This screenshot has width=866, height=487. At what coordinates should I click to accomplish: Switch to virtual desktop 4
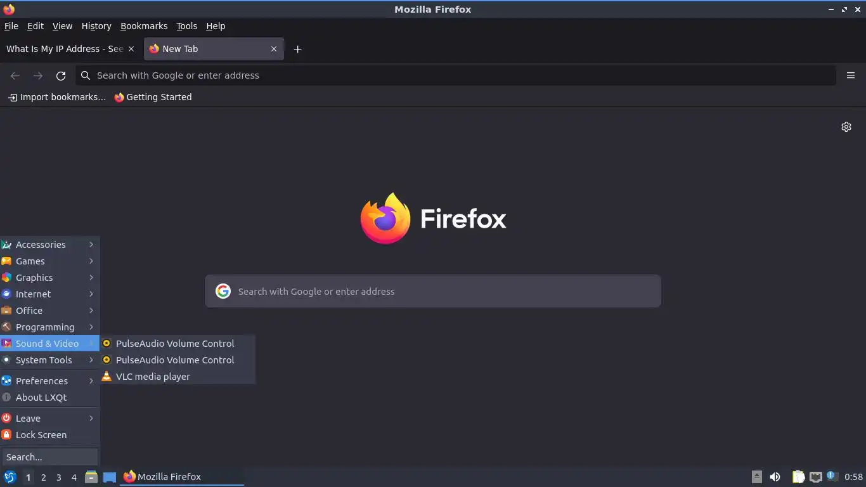pos(74,477)
